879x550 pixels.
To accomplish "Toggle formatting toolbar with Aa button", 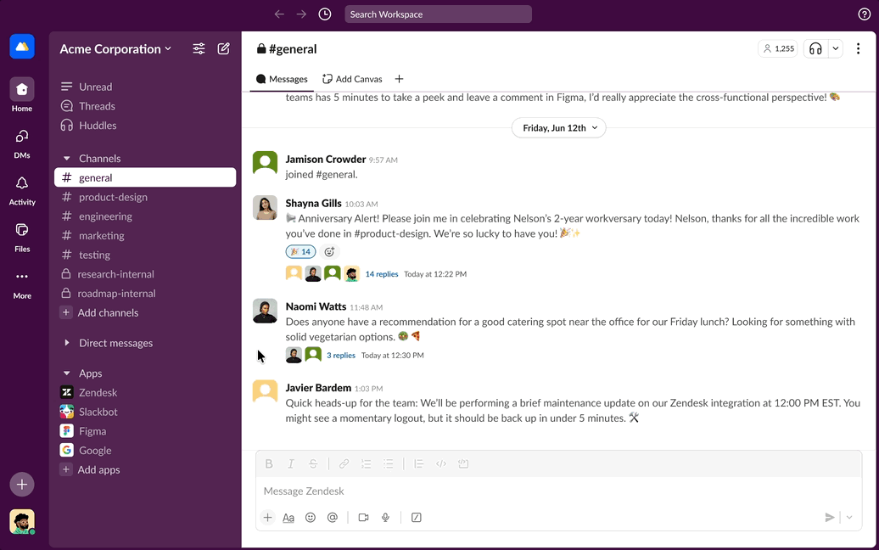I will [x=288, y=518].
